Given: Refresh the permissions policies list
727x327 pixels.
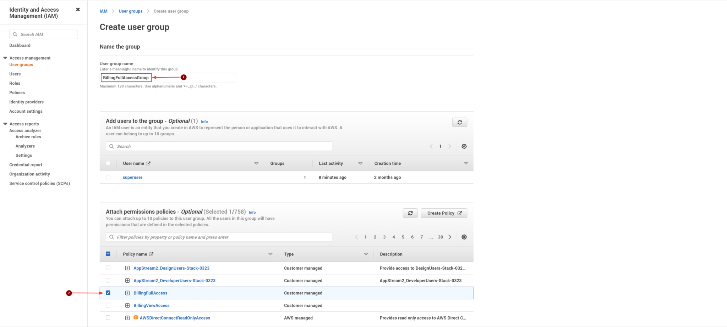Looking at the screenshot, I should (410, 213).
